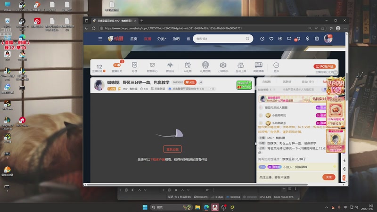The height and width of the screenshot is (212, 377).
Task: Open the AI礼物 gift icon
Action: [x=188, y=67]
